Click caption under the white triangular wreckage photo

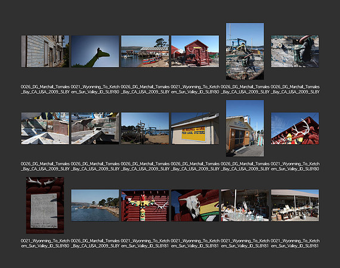(x=45, y=166)
